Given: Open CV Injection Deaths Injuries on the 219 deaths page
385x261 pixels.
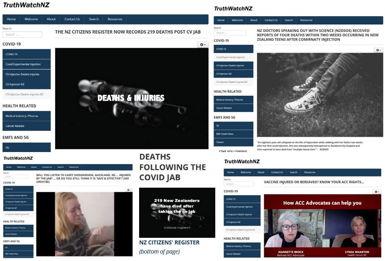Looking at the screenshot, I should pos(26,74).
